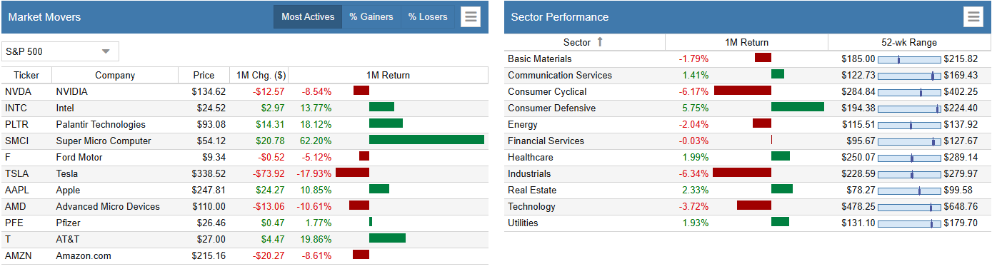Screen dimensions: 992x269
Task: Select the PFE ticker
Action: point(14,223)
